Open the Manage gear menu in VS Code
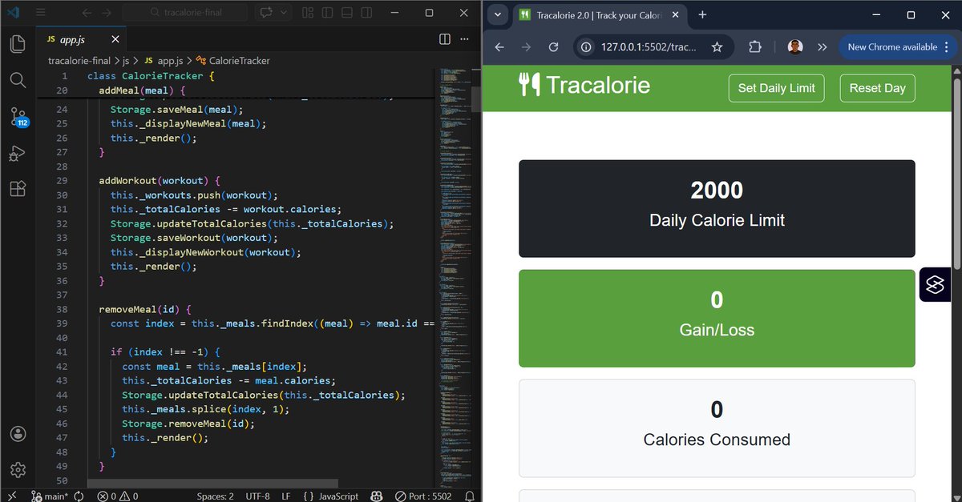Viewport: 962px width, 502px height. click(18, 469)
